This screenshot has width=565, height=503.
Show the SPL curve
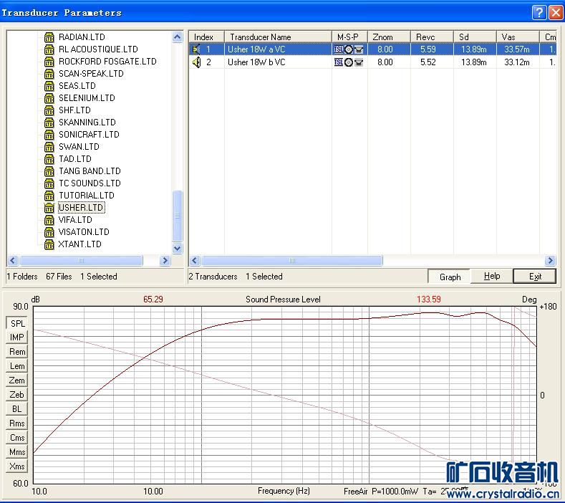(17, 323)
